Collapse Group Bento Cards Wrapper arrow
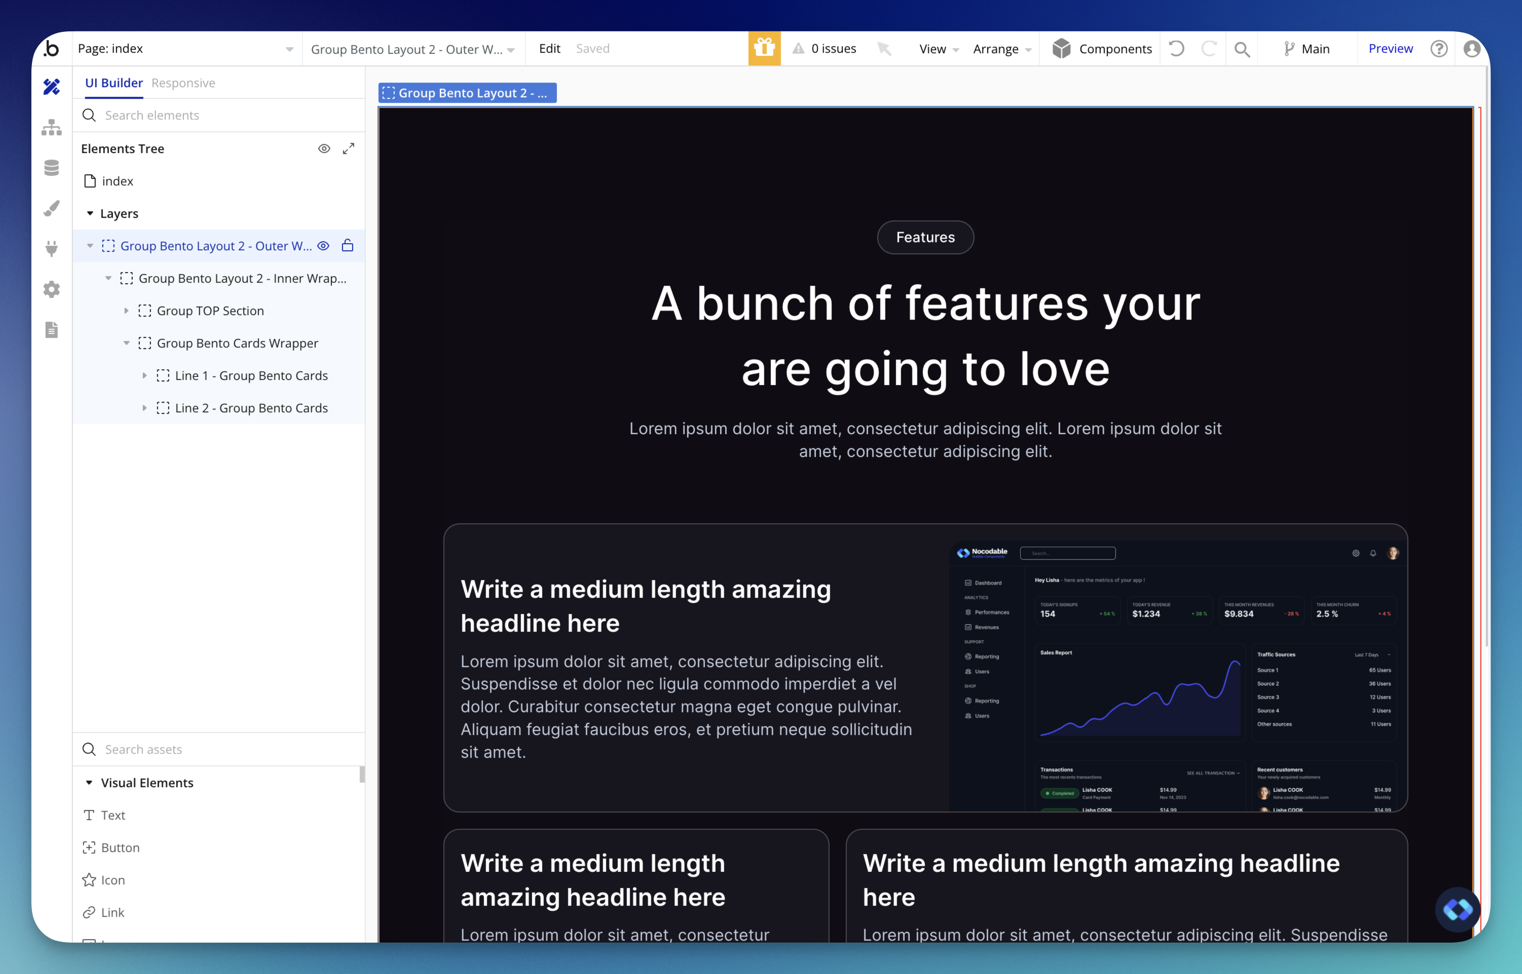1522x974 pixels. [127, 343]
